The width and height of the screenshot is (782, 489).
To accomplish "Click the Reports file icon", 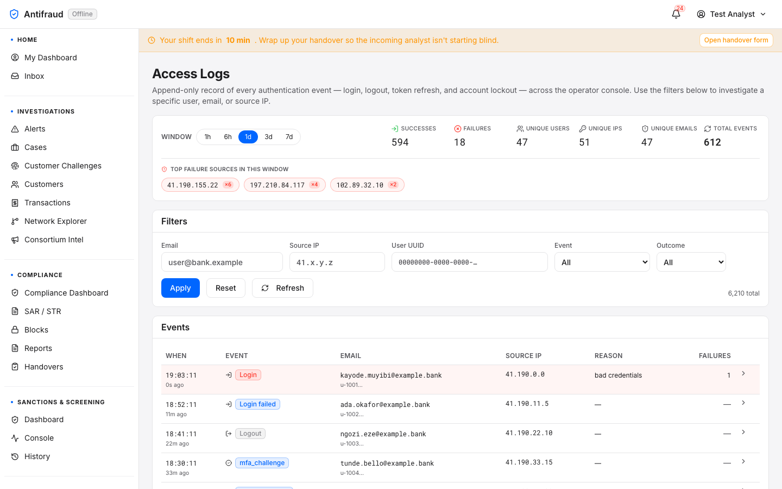I will [x=15, y=348].
